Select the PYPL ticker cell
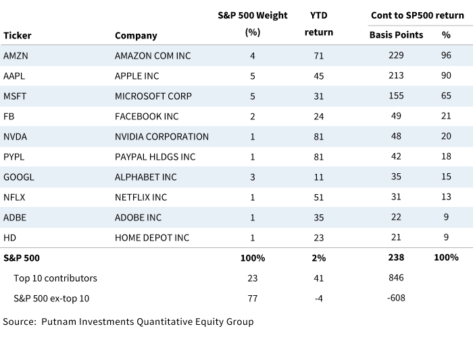 click(14, 156)
